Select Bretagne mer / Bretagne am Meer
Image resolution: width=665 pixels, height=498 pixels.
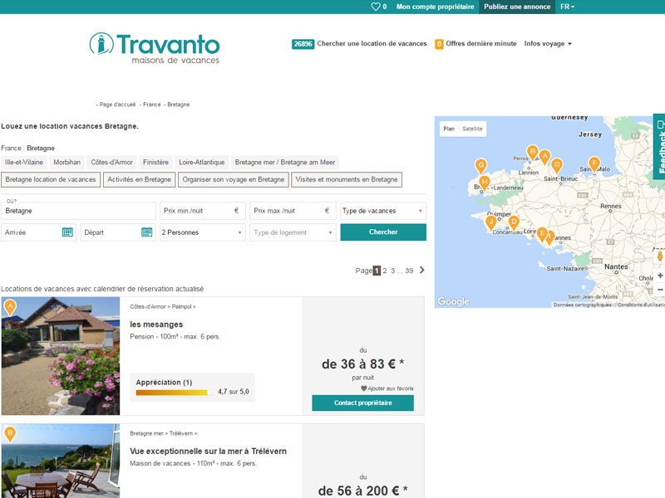coord(285,162)
